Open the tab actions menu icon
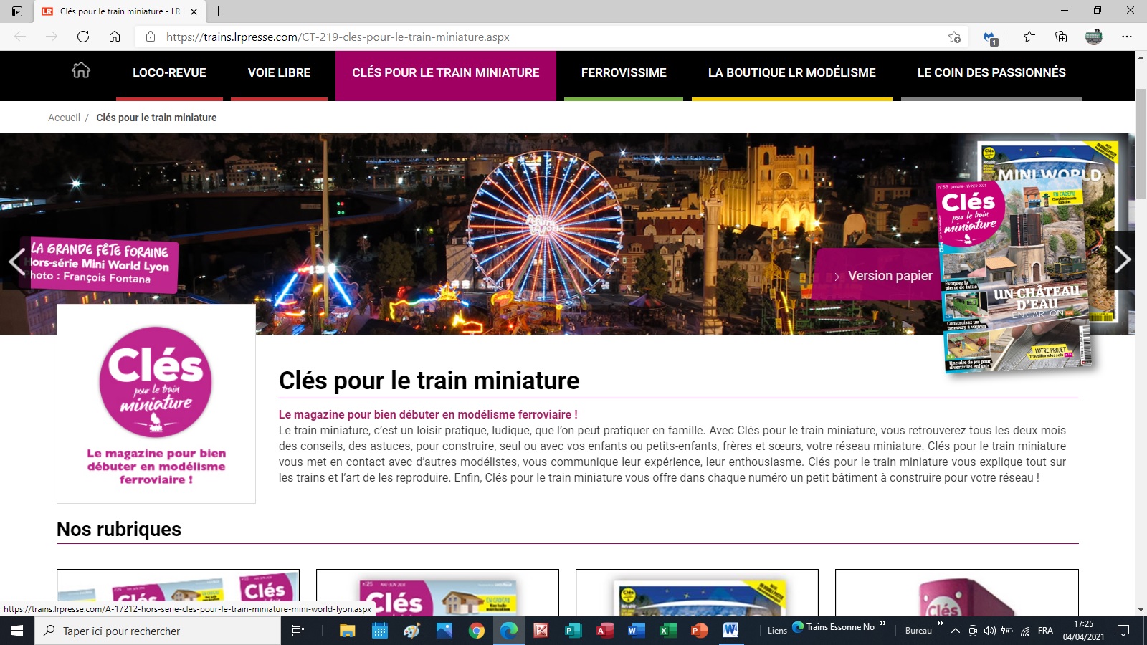Screen dimensions: 1147x645 [17, 11]
